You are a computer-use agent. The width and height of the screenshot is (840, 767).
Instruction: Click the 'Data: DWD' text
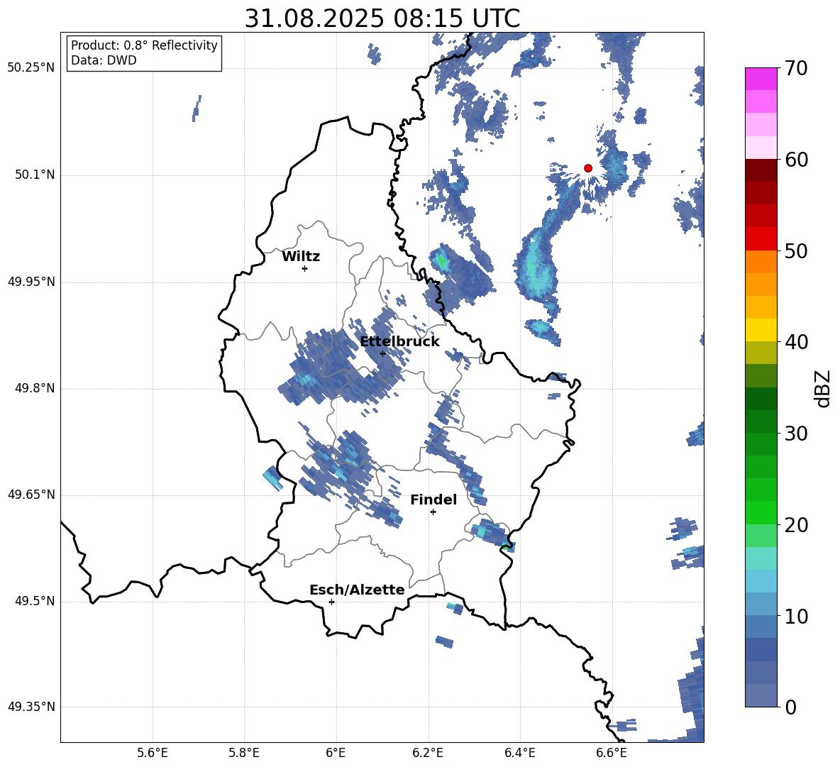click(104, 60)
